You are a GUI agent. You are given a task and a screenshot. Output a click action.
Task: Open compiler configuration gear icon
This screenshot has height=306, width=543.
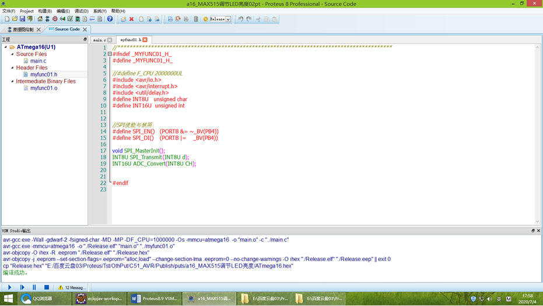coord(205,19)
